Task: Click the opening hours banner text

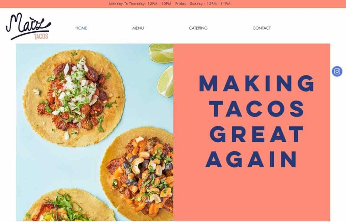Action: click(170, 4)
